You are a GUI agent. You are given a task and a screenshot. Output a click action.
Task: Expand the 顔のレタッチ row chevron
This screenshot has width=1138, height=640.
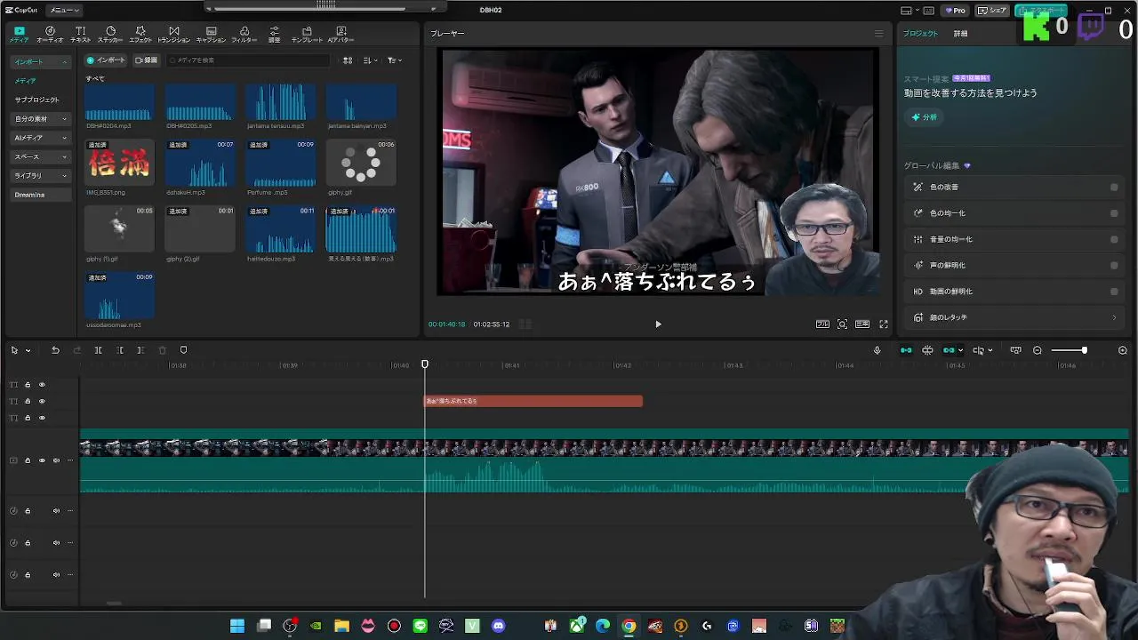pos(1114,317)
